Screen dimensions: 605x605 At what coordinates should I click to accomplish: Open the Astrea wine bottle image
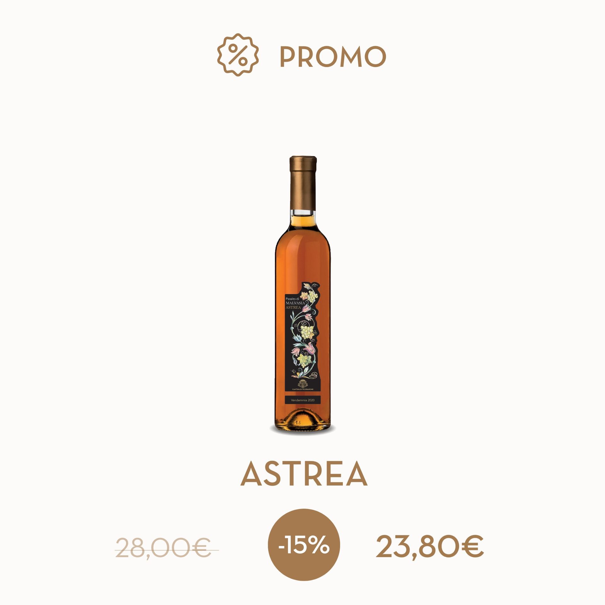(302, 294)
